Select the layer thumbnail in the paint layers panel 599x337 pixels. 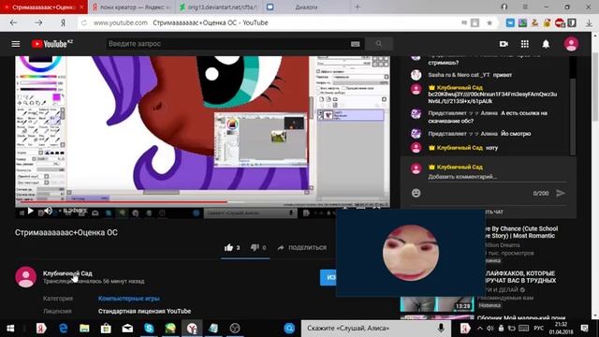click(x=329, y=114)
